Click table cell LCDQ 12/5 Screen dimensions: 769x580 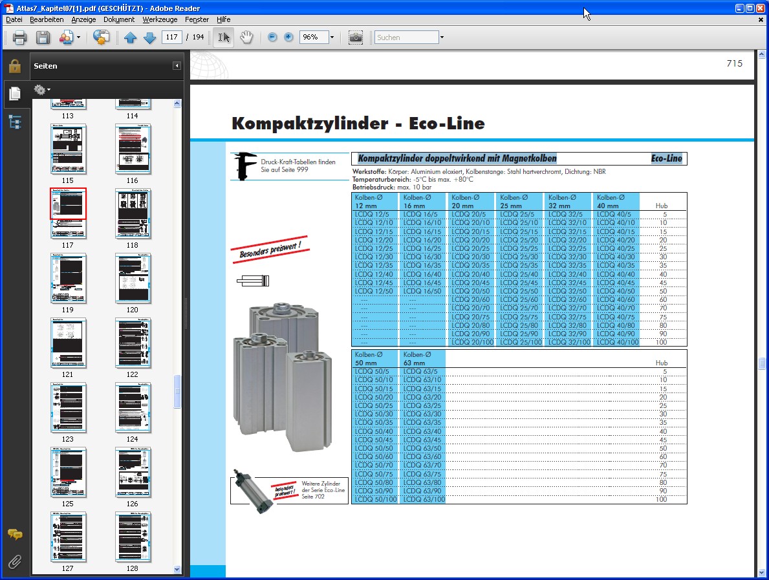pos(372,214)
